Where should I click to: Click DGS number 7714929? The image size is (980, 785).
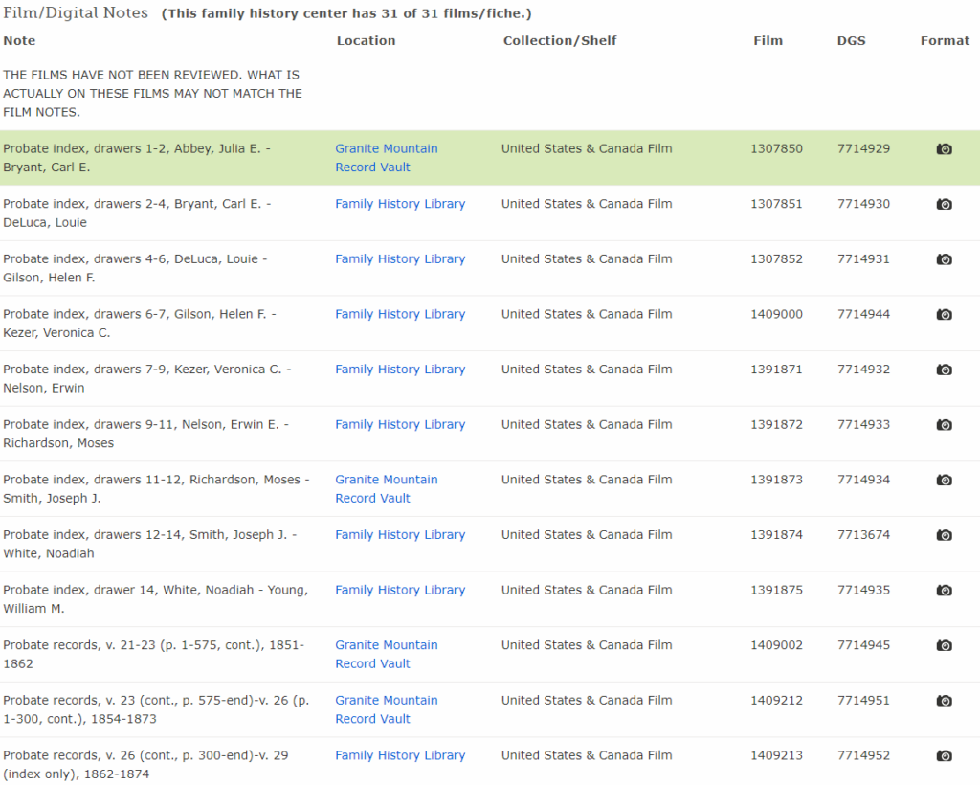point(864,148)
